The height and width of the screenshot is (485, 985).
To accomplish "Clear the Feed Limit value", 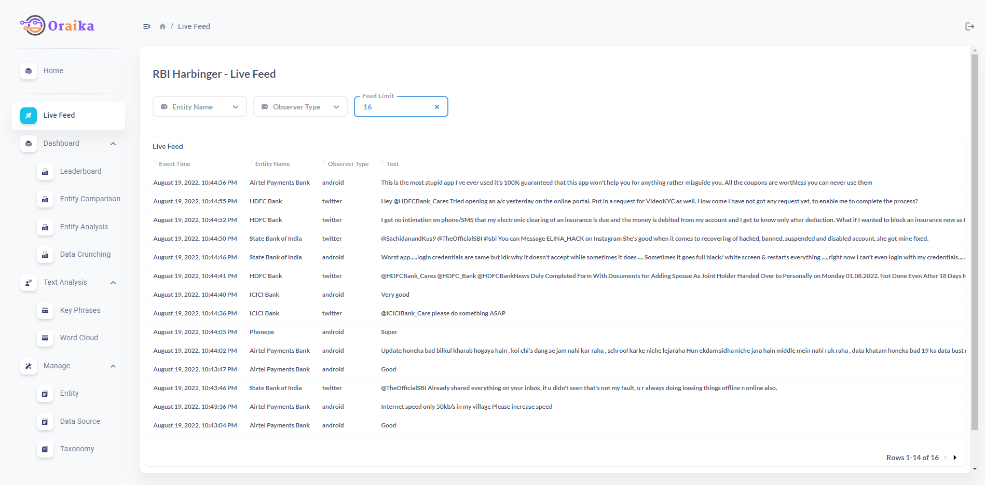I will point(437,107).
